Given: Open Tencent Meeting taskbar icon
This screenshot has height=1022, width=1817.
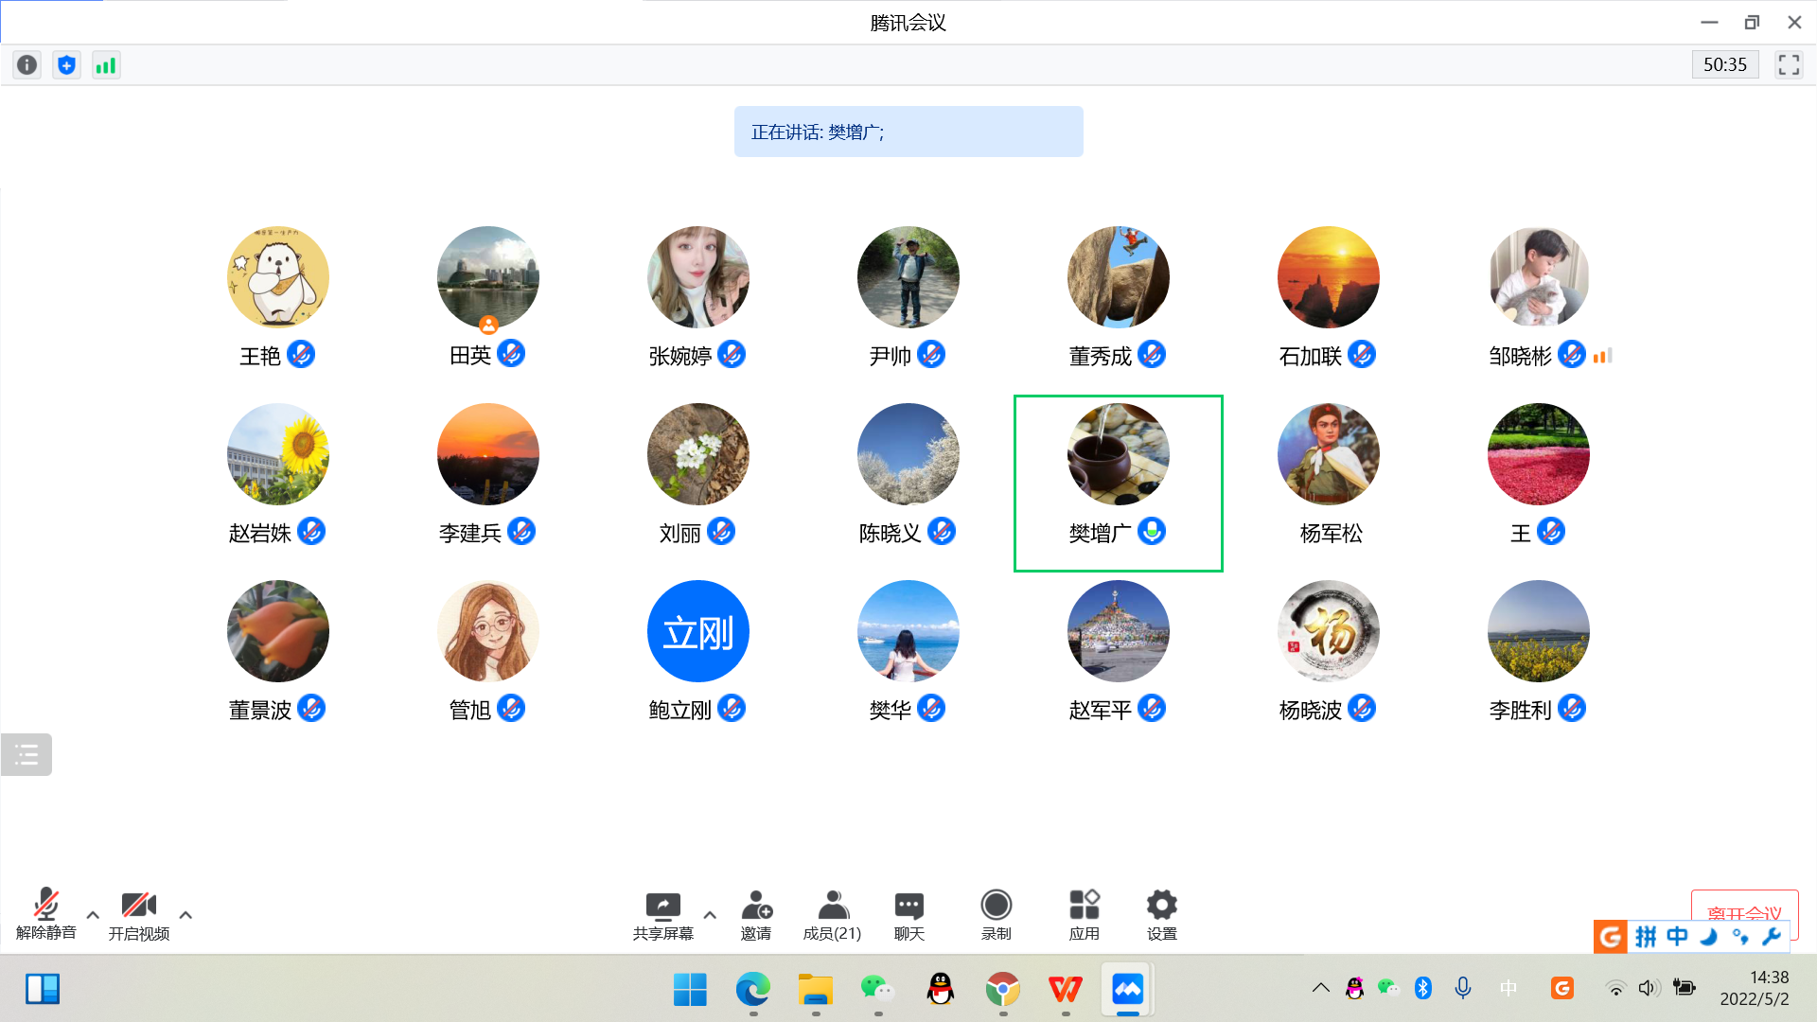Looking at the screenshot, I should pyautogui.click(x=1128, y=990).
